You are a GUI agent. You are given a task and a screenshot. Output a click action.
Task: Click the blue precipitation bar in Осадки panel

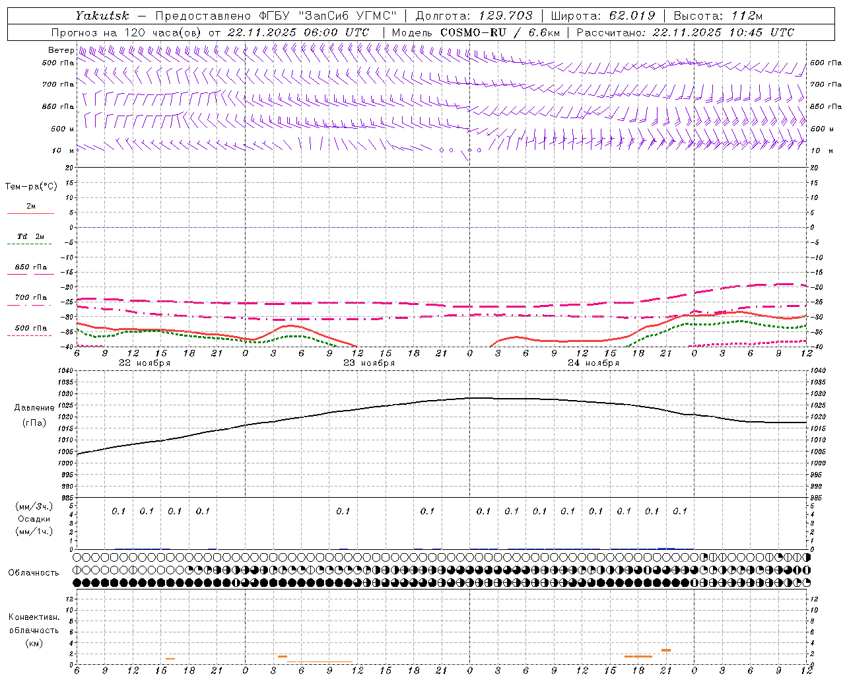click(x=666, y=548)
